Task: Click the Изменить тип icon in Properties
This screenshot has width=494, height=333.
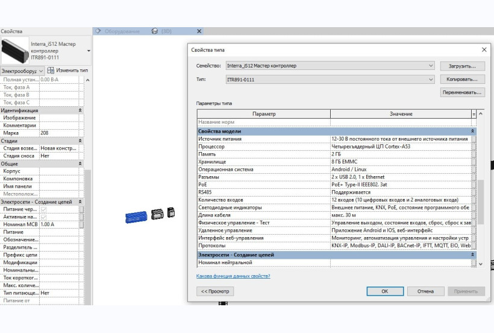Action: point(51,71)
